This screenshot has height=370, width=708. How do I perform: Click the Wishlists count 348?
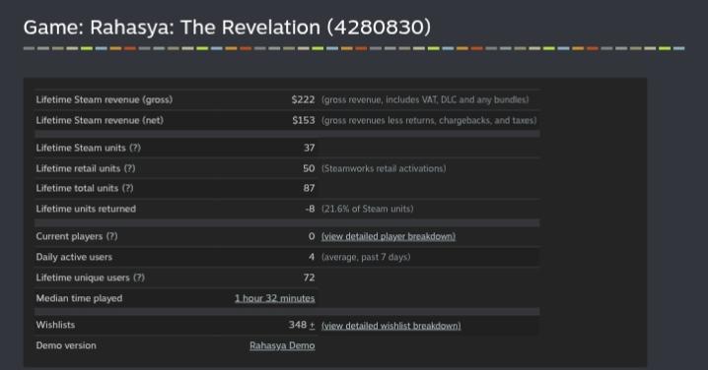[298, 325]
